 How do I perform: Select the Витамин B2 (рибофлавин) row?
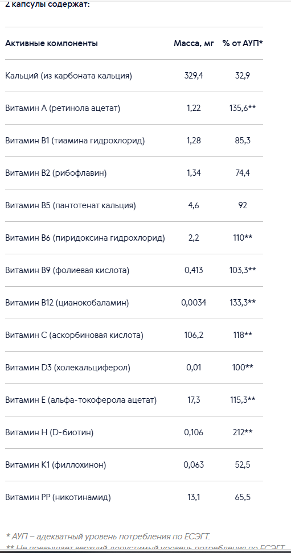pyautogui.click(x=134, y=173)
